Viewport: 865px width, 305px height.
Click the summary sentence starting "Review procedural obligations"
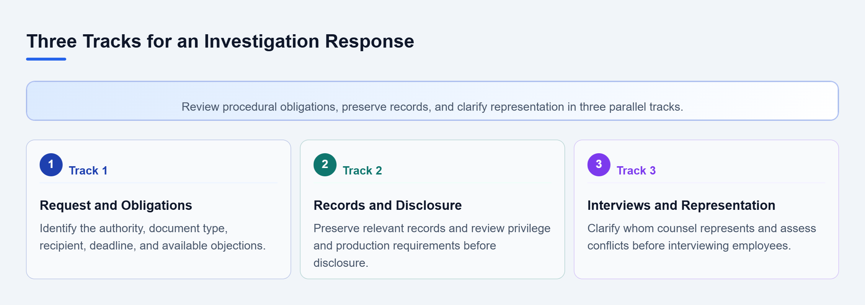click(432, 107)
